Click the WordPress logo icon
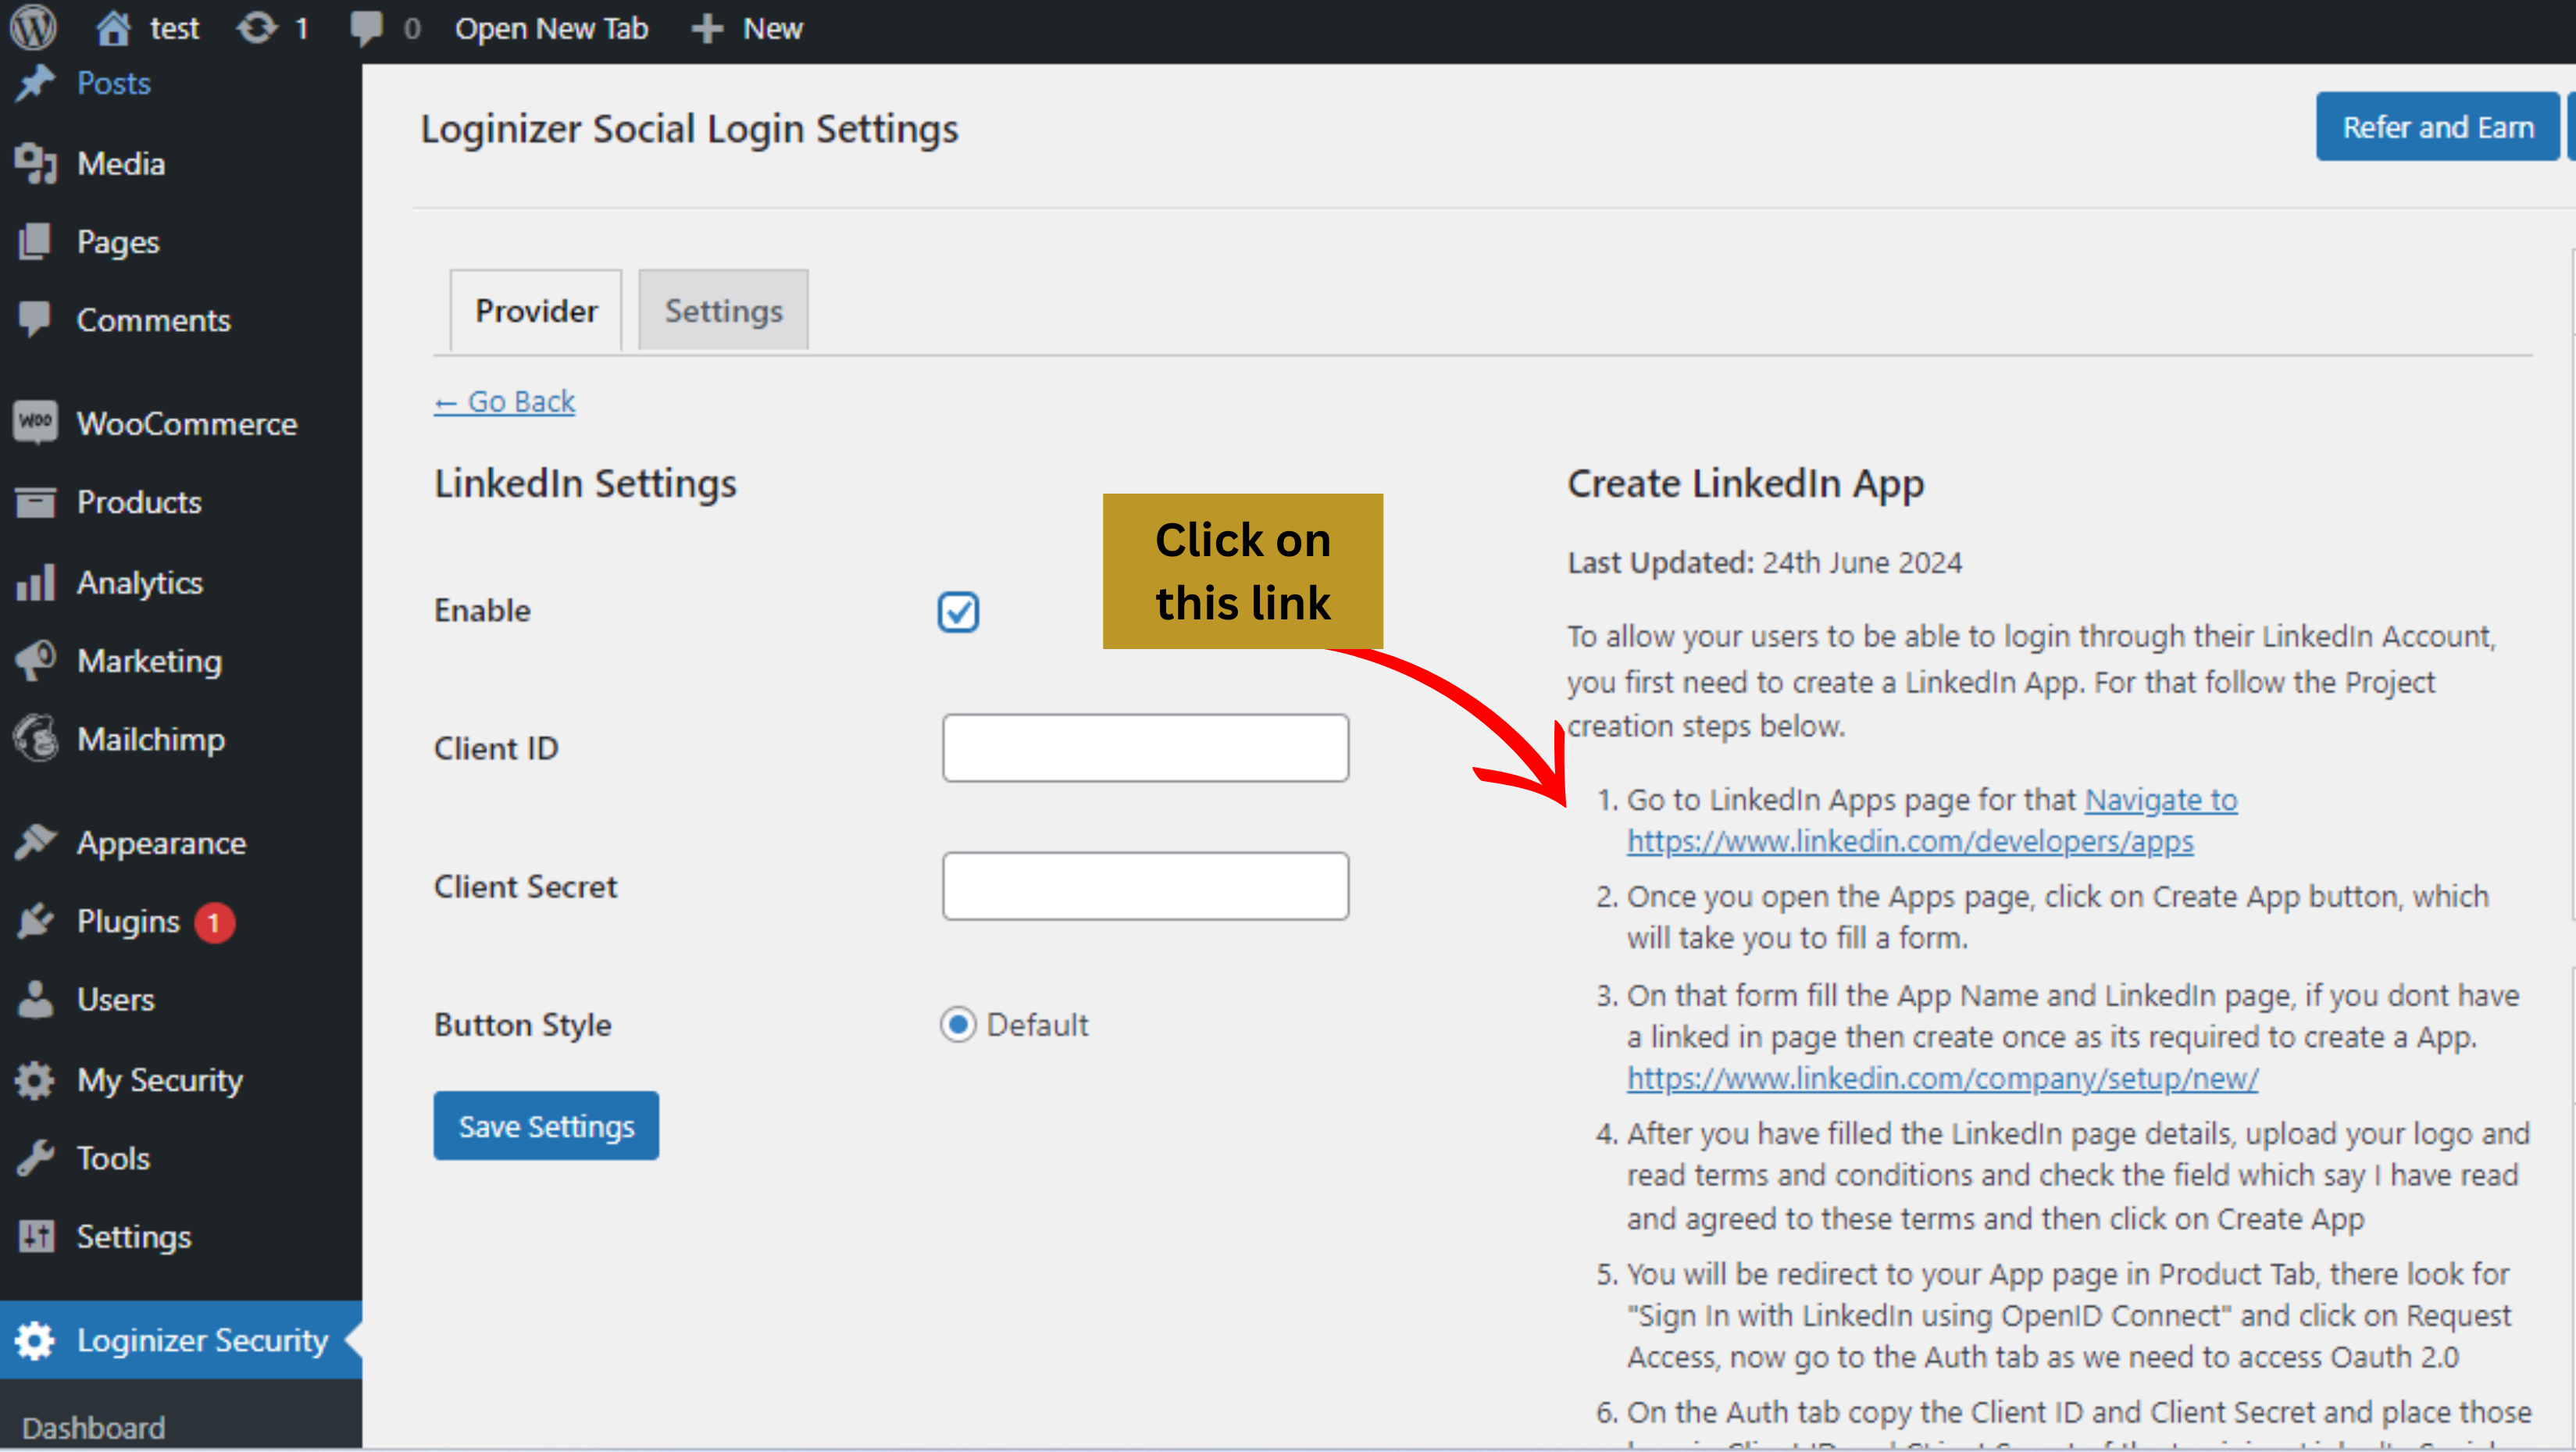2576x1452 pixels. click(x=33, y=27)
